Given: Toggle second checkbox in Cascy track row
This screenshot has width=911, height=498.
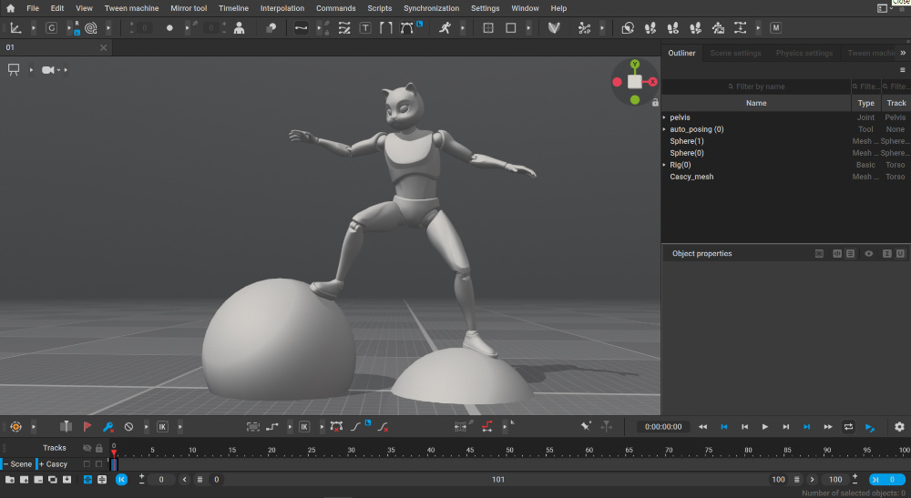Looking at the screenshot, I should (x=98, y=463).
